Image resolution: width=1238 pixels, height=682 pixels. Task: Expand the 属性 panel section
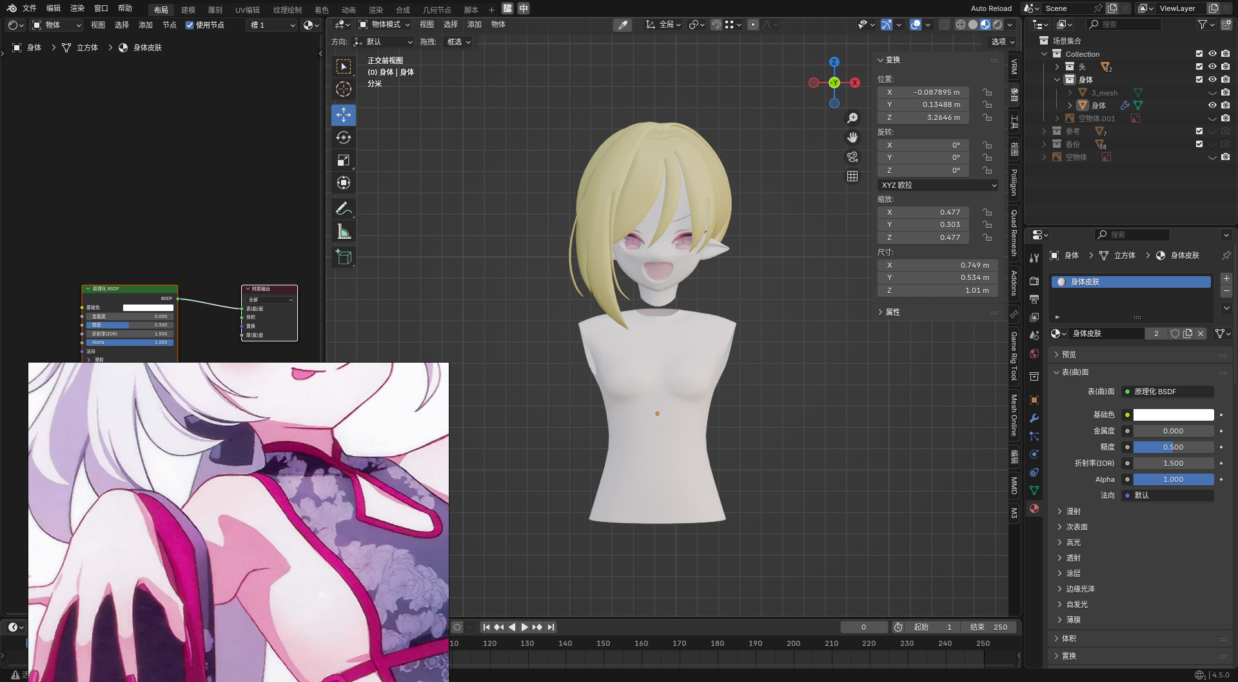[892, 312]
